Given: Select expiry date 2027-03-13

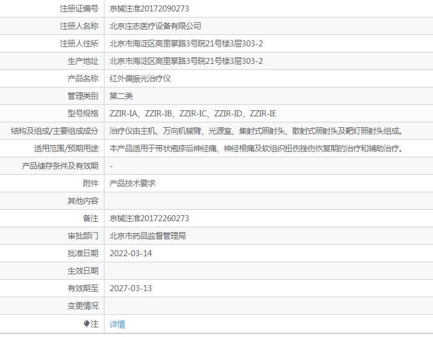Looking at the screenshot, I should pos(130,288).
